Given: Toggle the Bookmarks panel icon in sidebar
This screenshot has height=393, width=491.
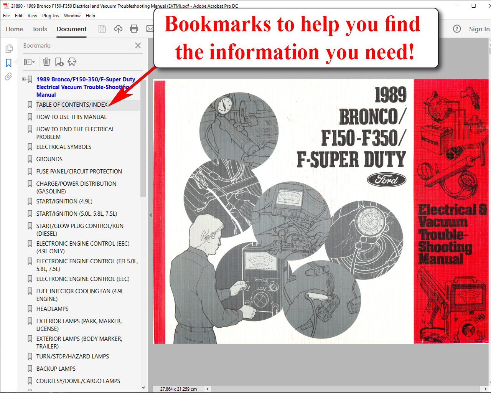Looking at the screenshot, I should (9, 63).
